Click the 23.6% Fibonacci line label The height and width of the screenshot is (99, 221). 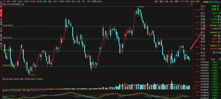8,65
